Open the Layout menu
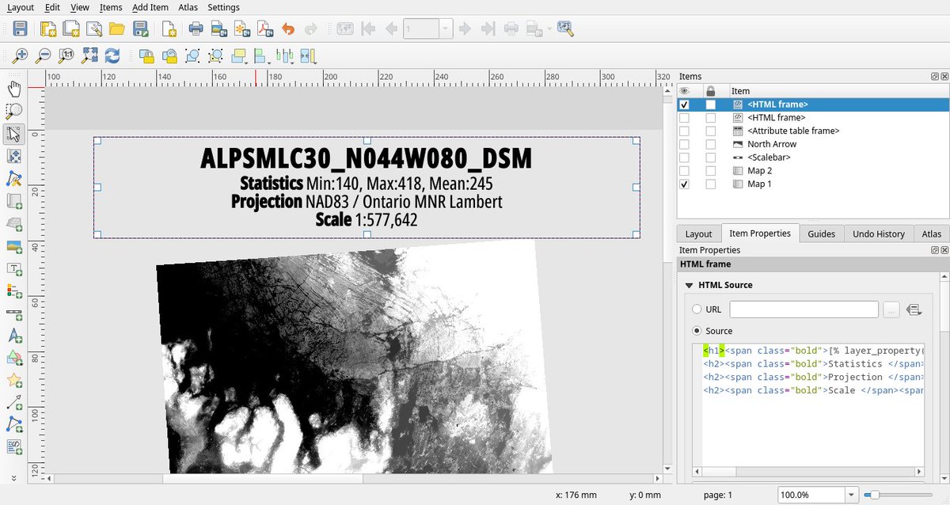Image resolution: width=950 pixels, height=505 pixels. click(21, 7)
